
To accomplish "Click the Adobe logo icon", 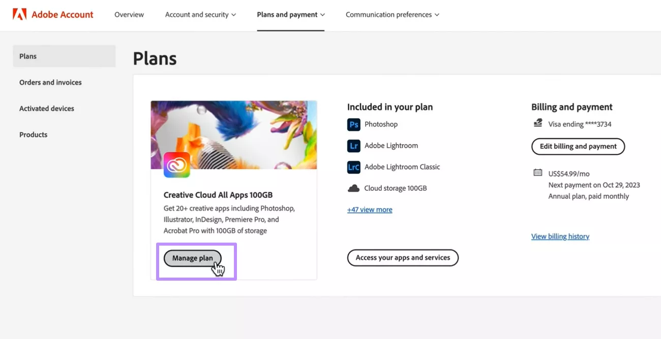I will pyautogui.click(x=19, y=14).
